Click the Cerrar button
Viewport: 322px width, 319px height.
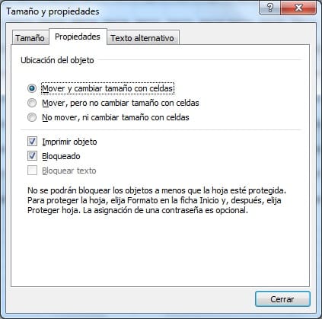coord(282,299)
